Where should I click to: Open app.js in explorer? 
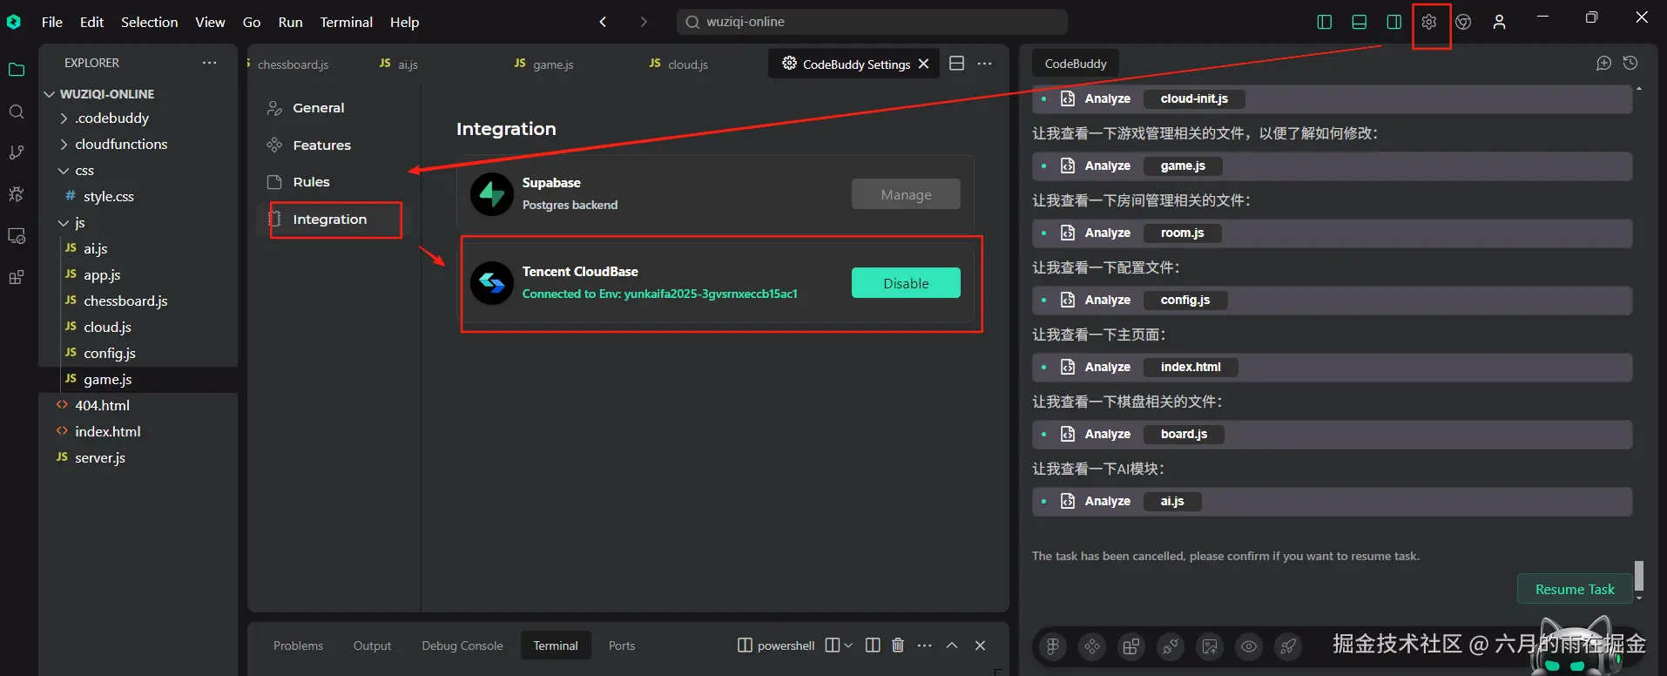tap(138, 274)
